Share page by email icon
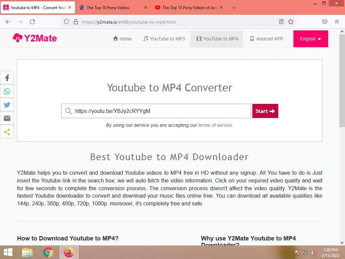This screenshot has height=259, width=345. coord(7,118)
